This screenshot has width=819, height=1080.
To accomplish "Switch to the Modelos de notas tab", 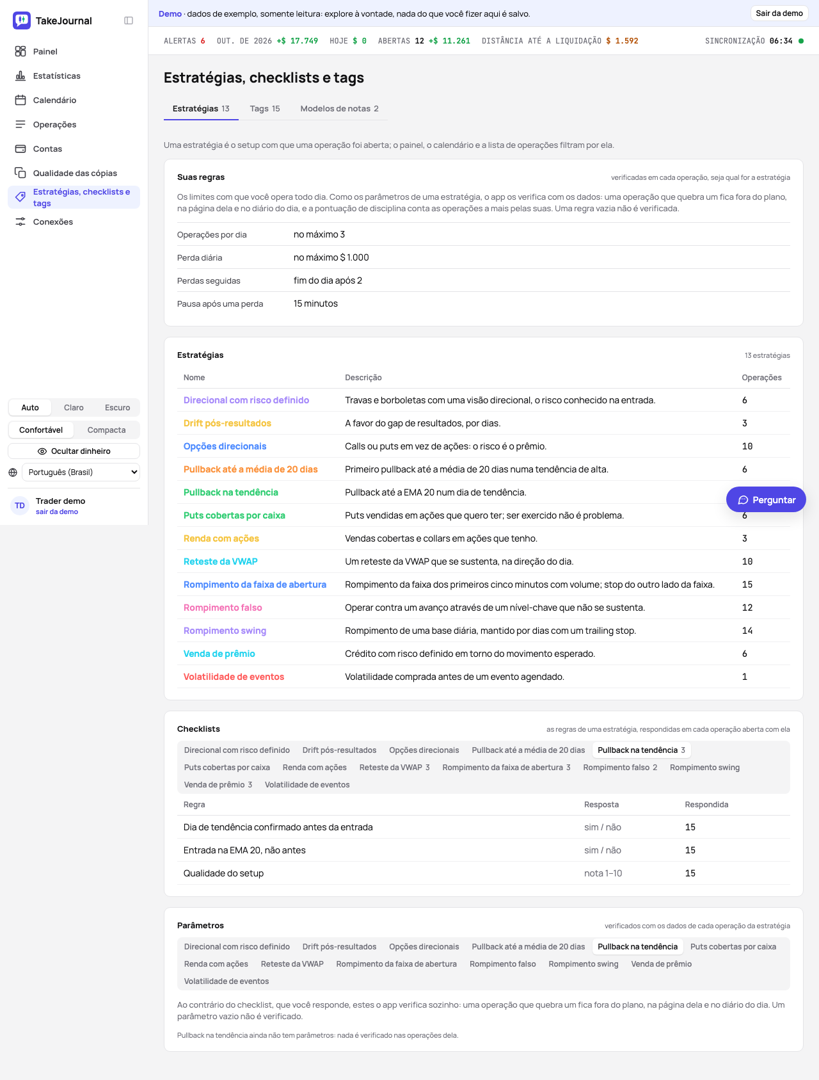I will (x=339, y=109).
